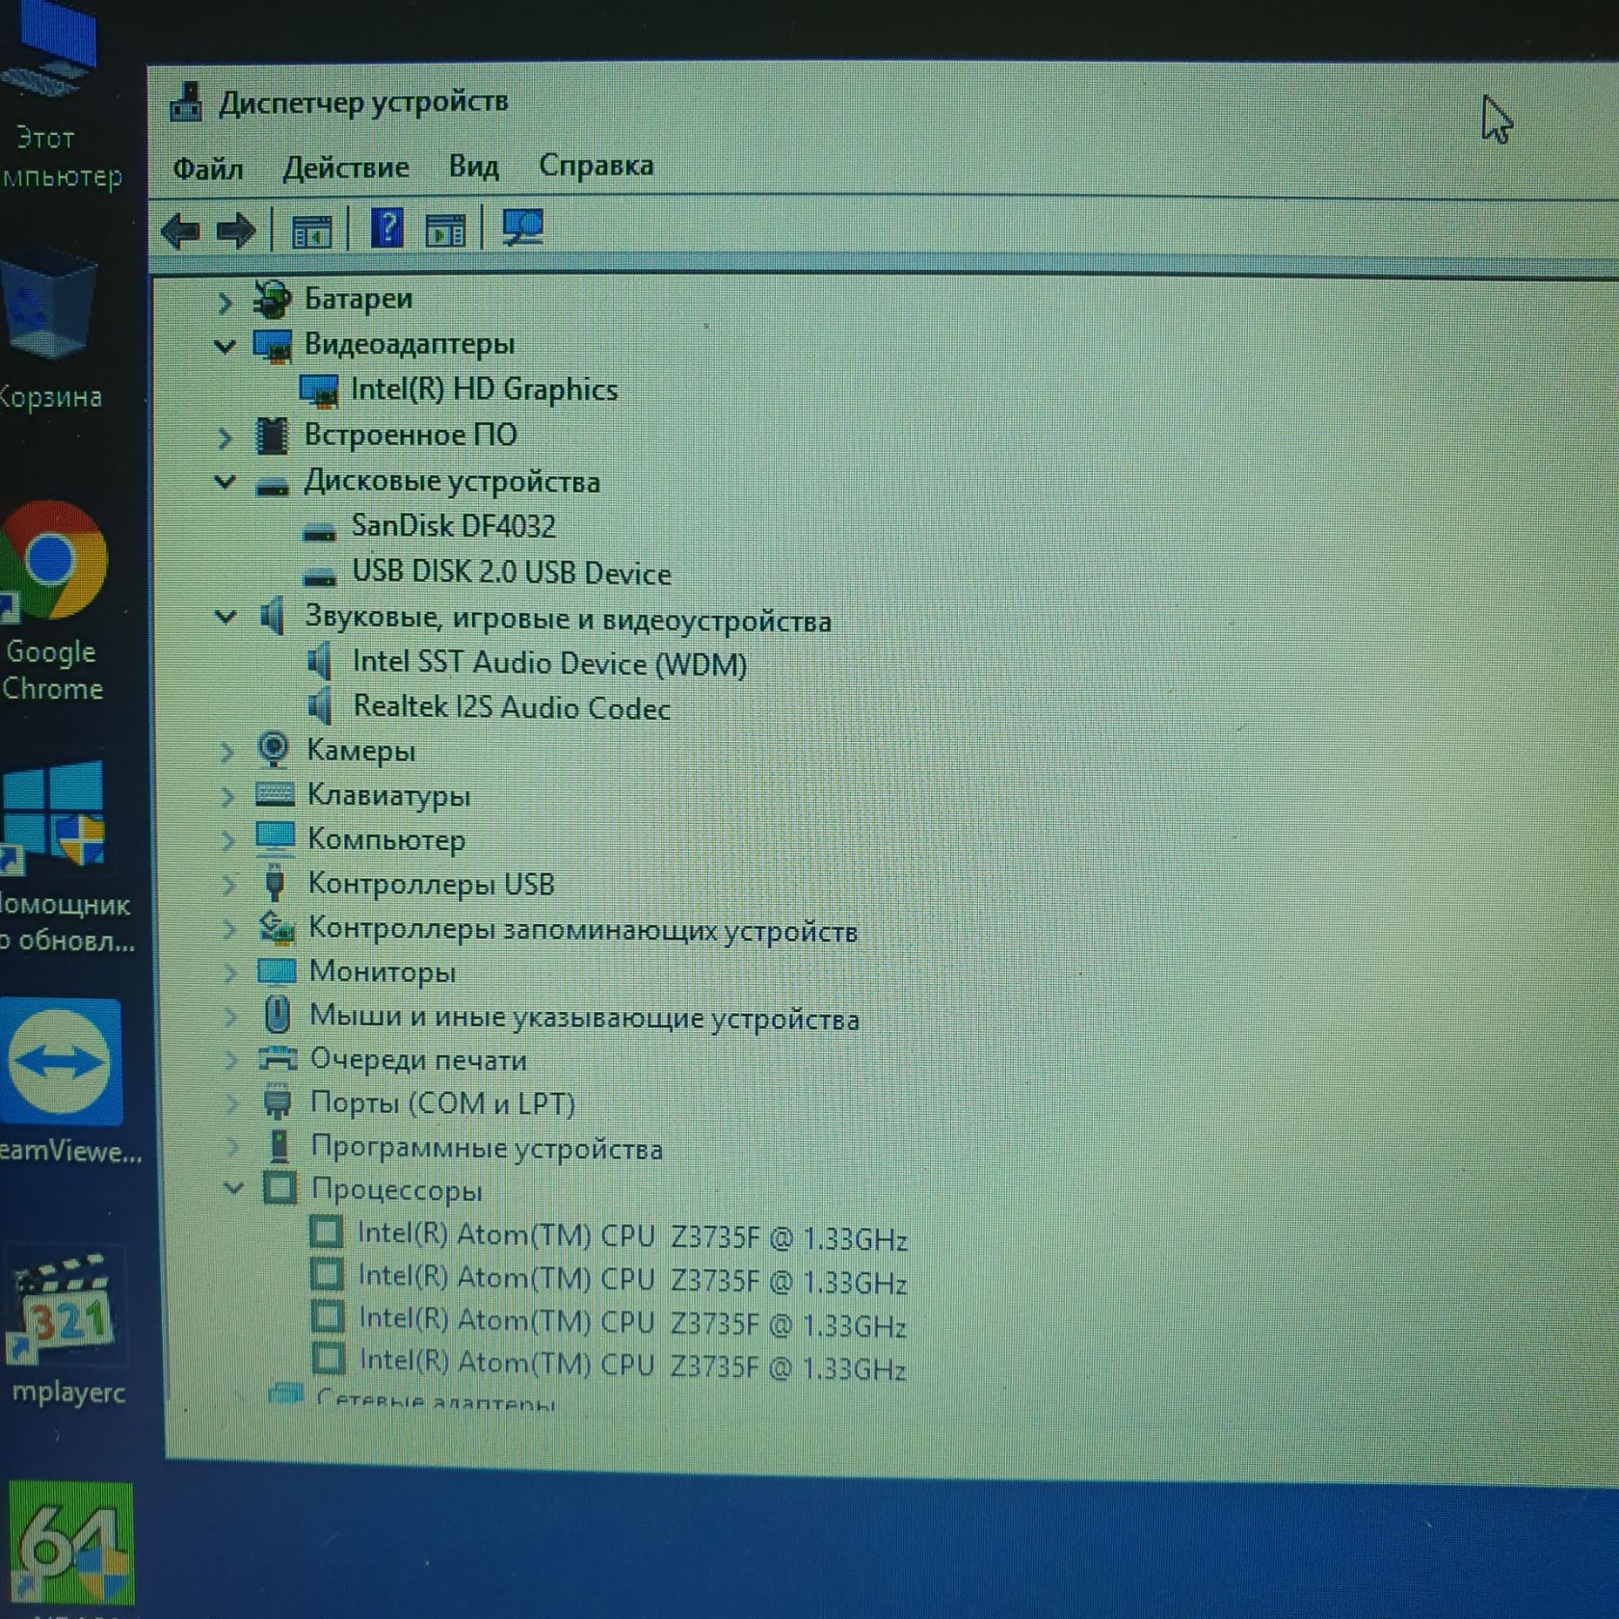Select Контроллеры запоминающих устройств row
The image size is (1619, 1619).
coord(583,930)
